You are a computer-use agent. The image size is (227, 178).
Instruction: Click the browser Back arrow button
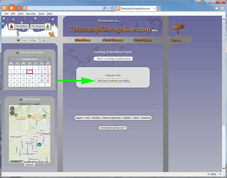click(x=12, y=8)
